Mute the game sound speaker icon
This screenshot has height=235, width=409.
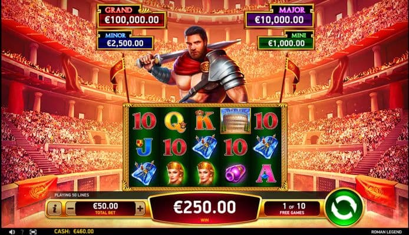[x=12, y=231]
